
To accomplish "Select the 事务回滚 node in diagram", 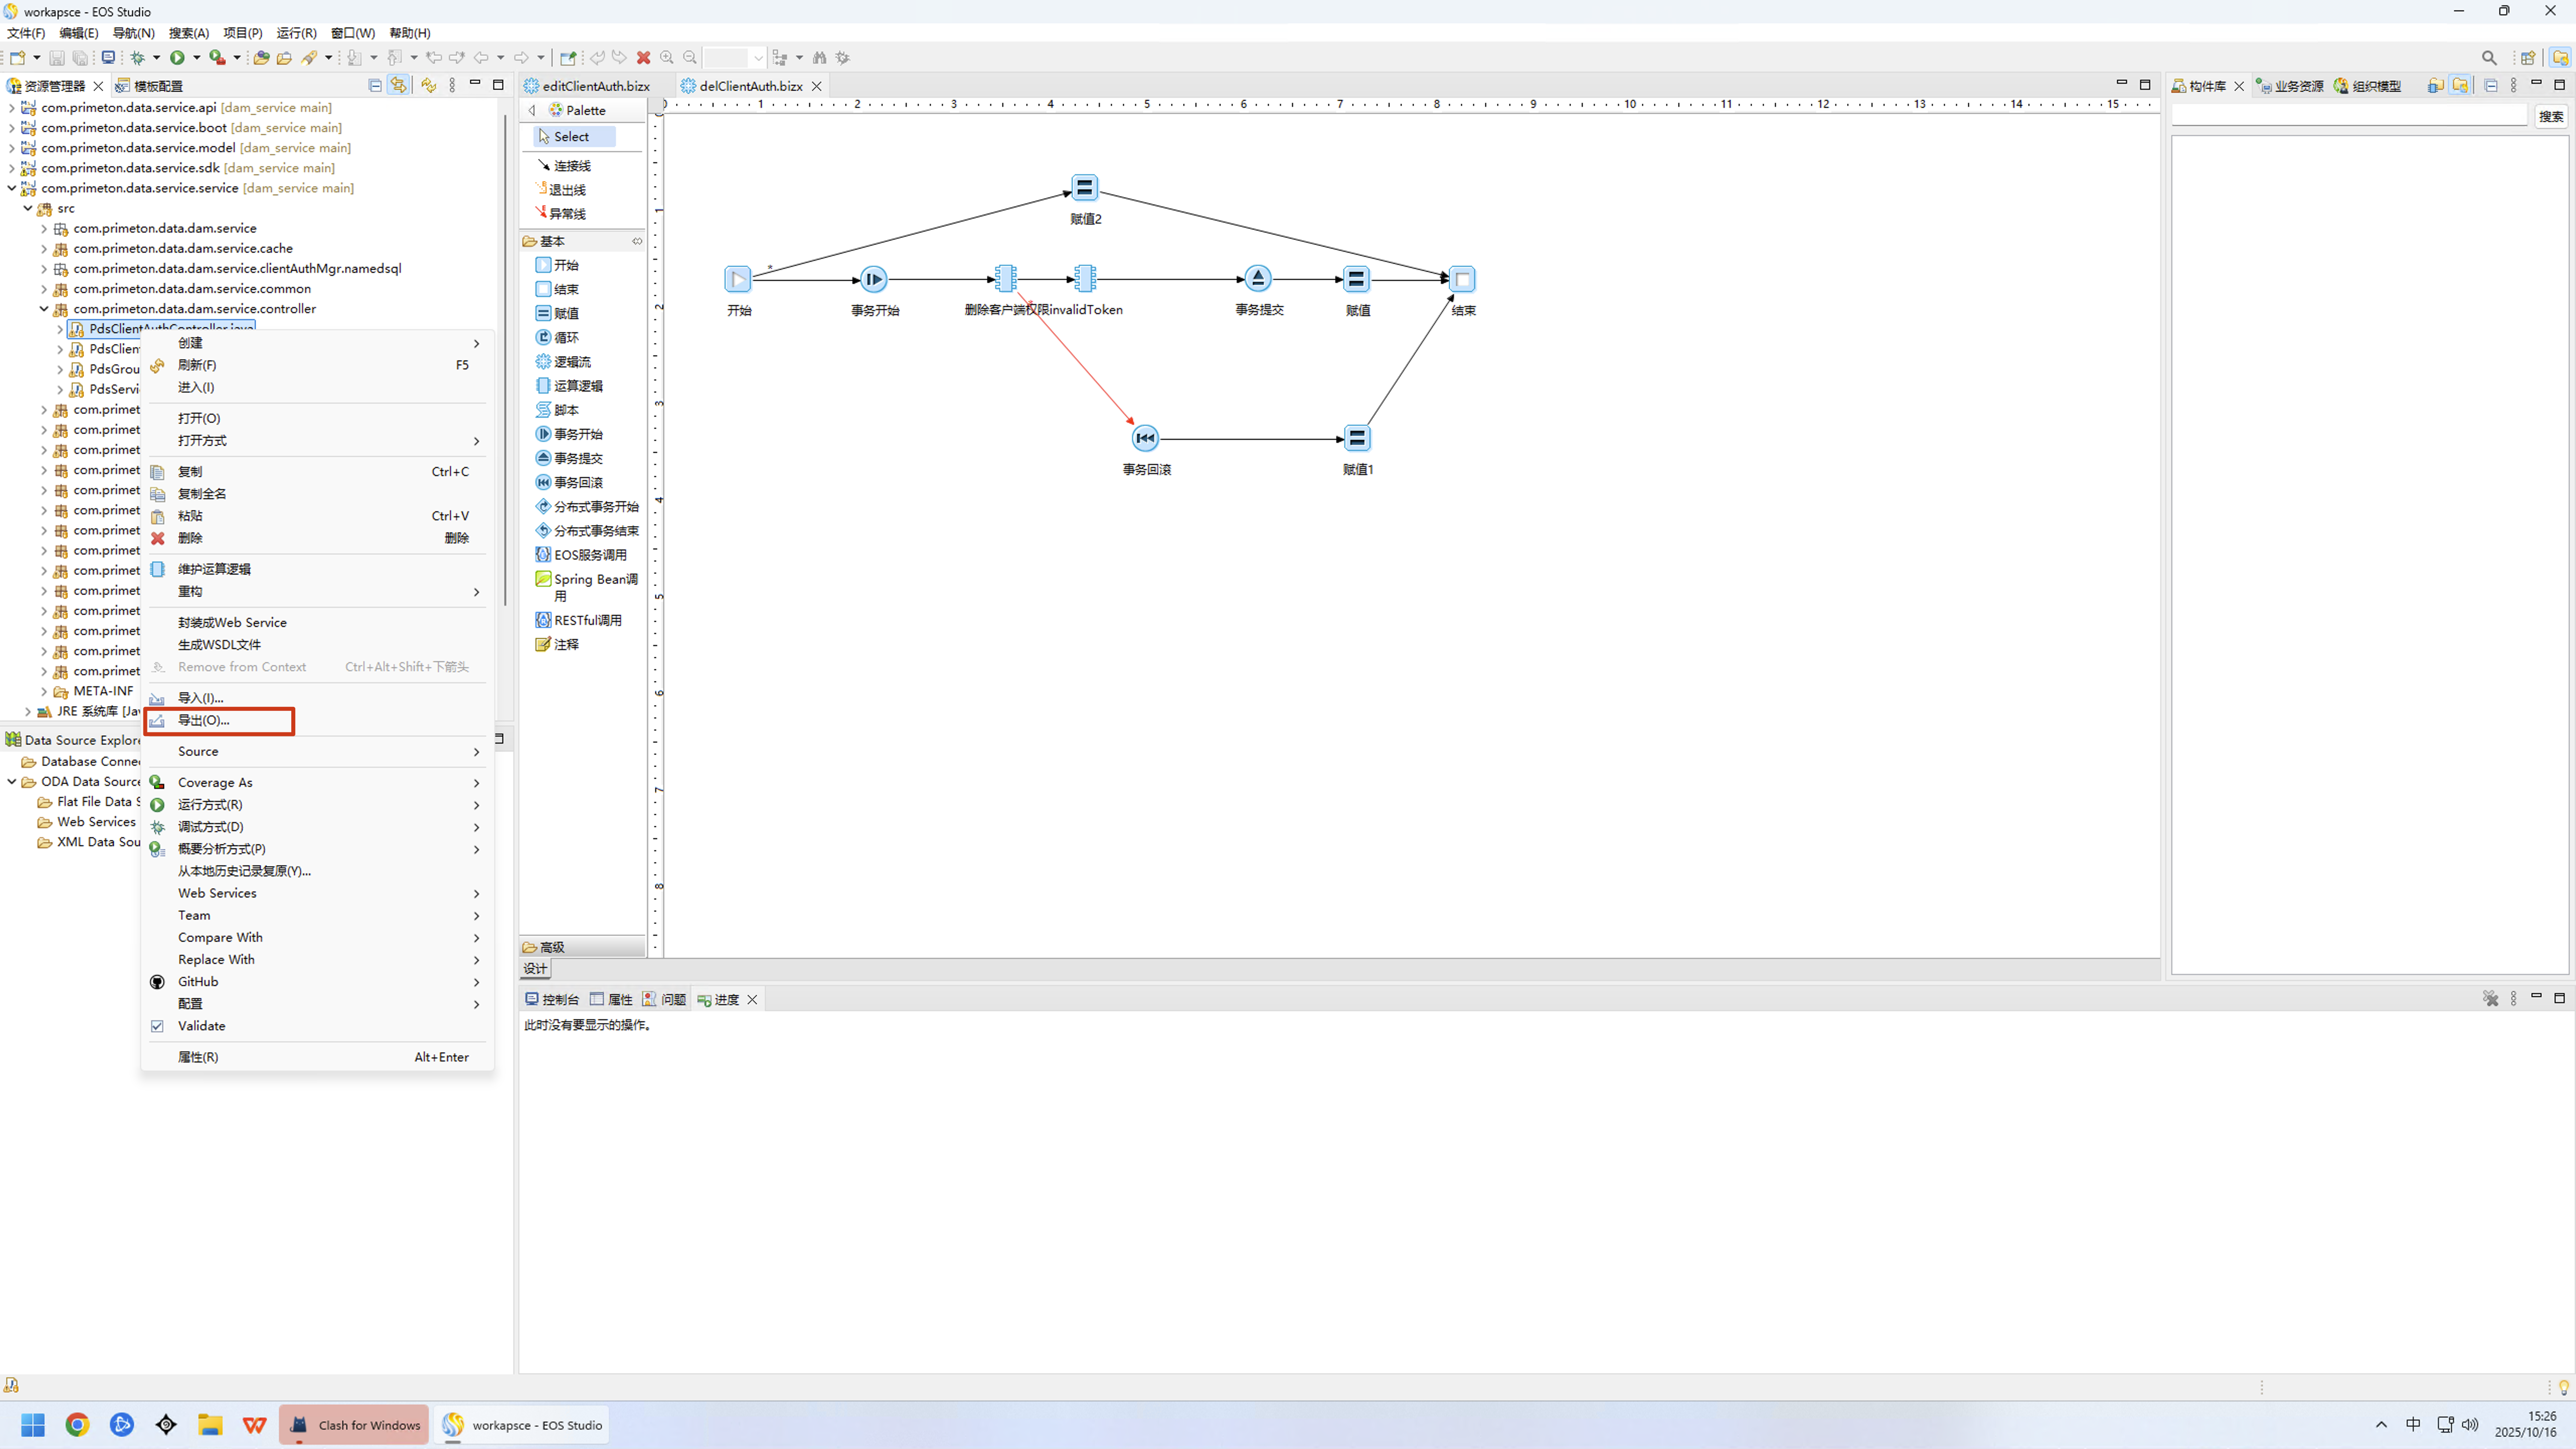I will [x=1145, y=438].
